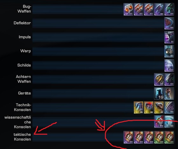
Task: Click the infinity-marked weapon in Bug-Waffen
Action: coord(159,9)
